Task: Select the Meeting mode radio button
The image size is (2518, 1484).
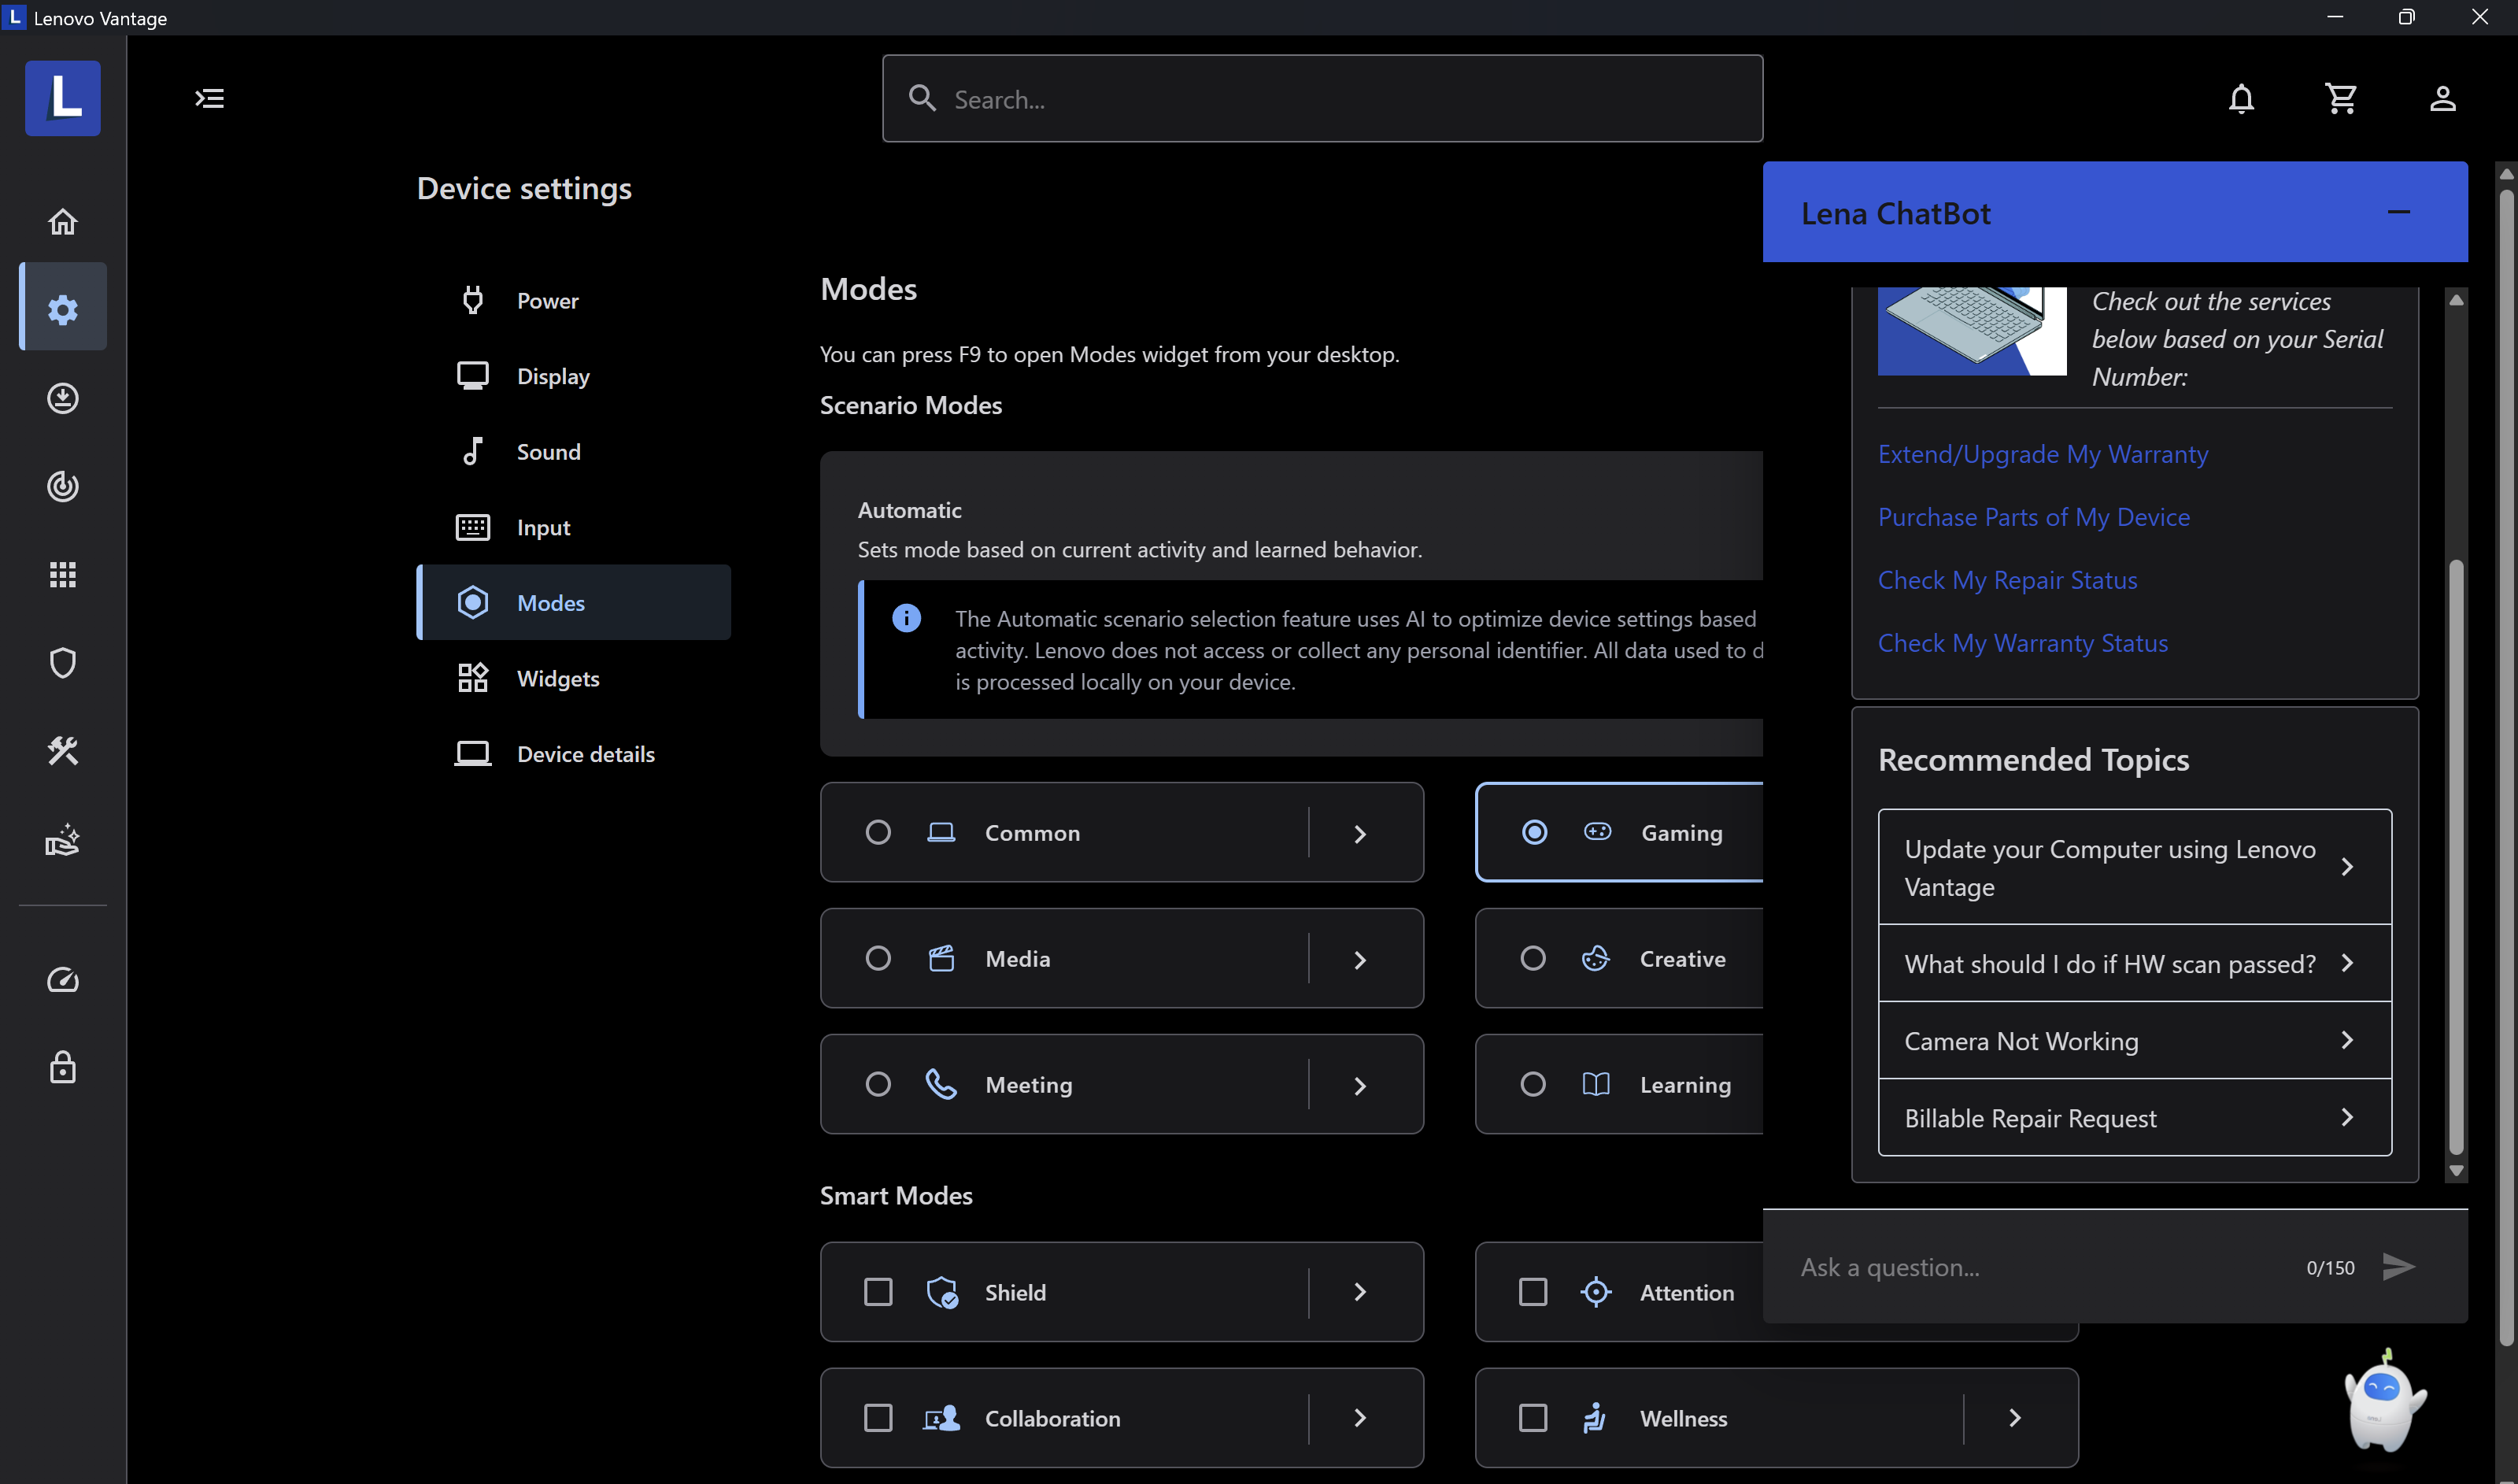Action: pyautogui.click(x=878, y=1084)
